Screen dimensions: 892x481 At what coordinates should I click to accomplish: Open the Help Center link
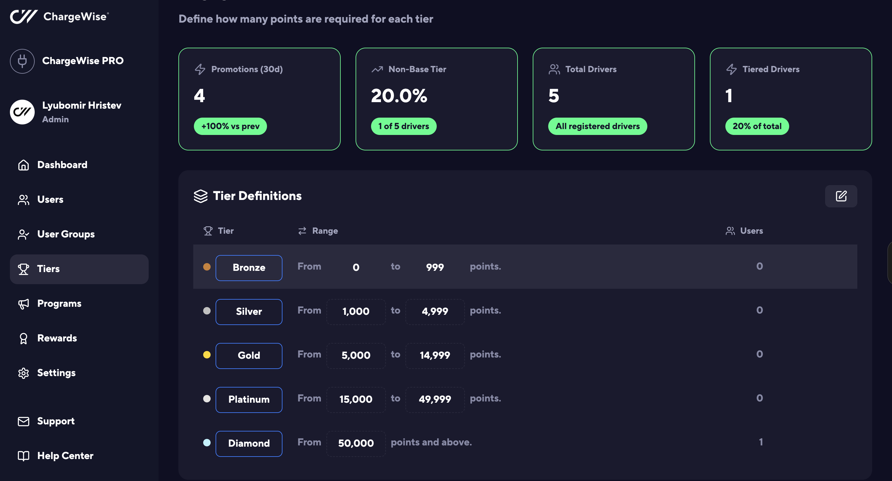click(65, 456)
